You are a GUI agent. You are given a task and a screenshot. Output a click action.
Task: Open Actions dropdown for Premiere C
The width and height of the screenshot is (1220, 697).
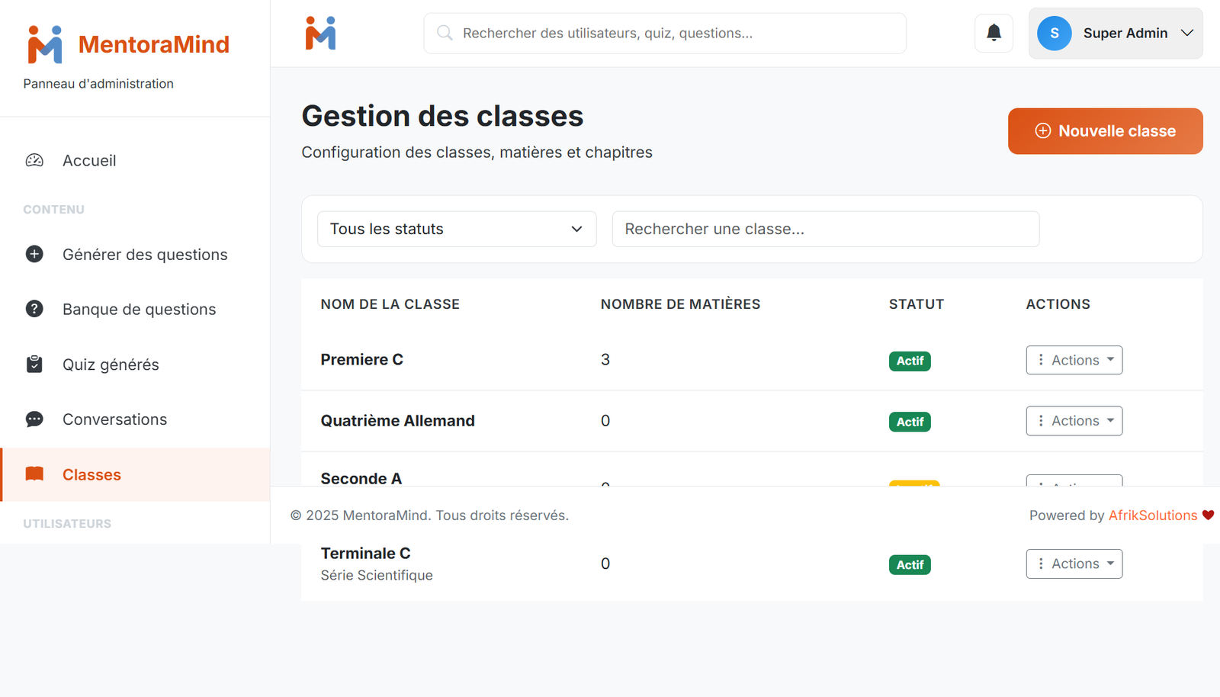tap(1074, 360)
